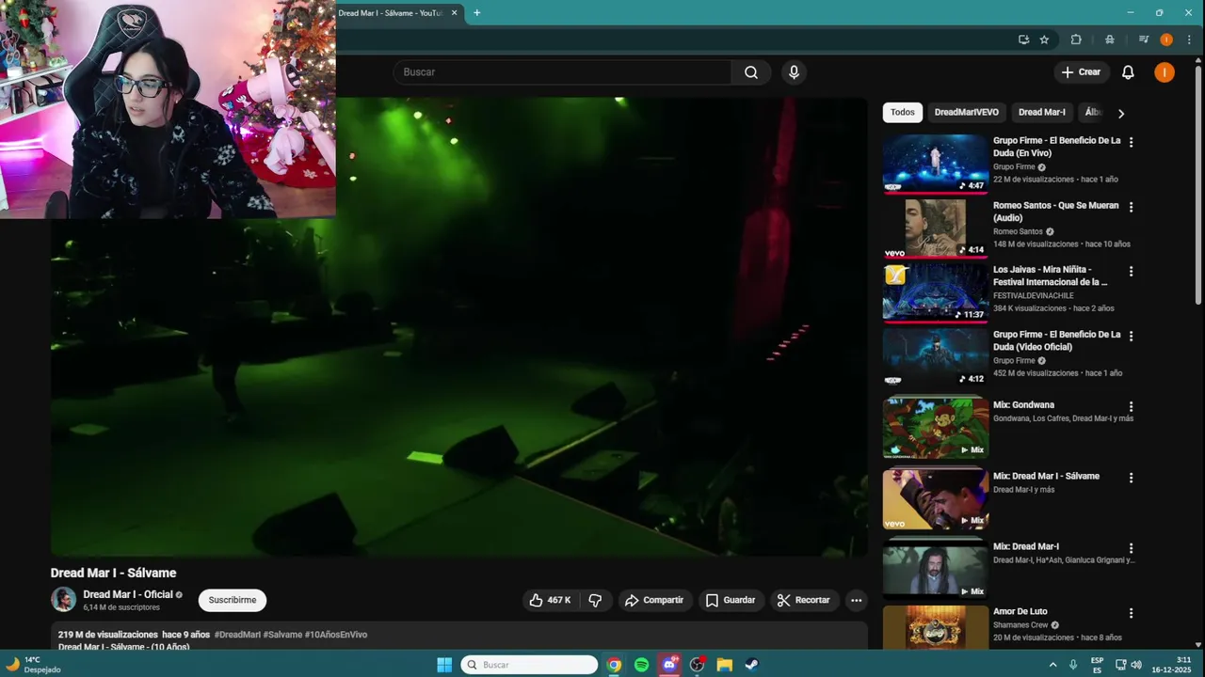Open Dread Mar I - Oficial channel link
Viewport: 1205px width, 677px height.
128,594
